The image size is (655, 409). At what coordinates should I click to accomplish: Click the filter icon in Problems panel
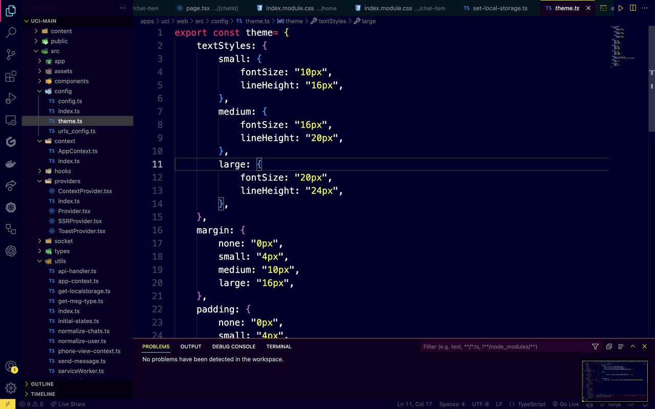(595, 347)
